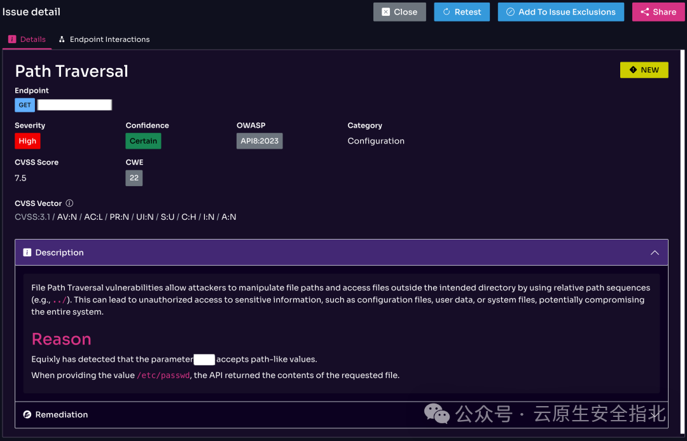Click the yellow NEW status badge

[644, 70]
